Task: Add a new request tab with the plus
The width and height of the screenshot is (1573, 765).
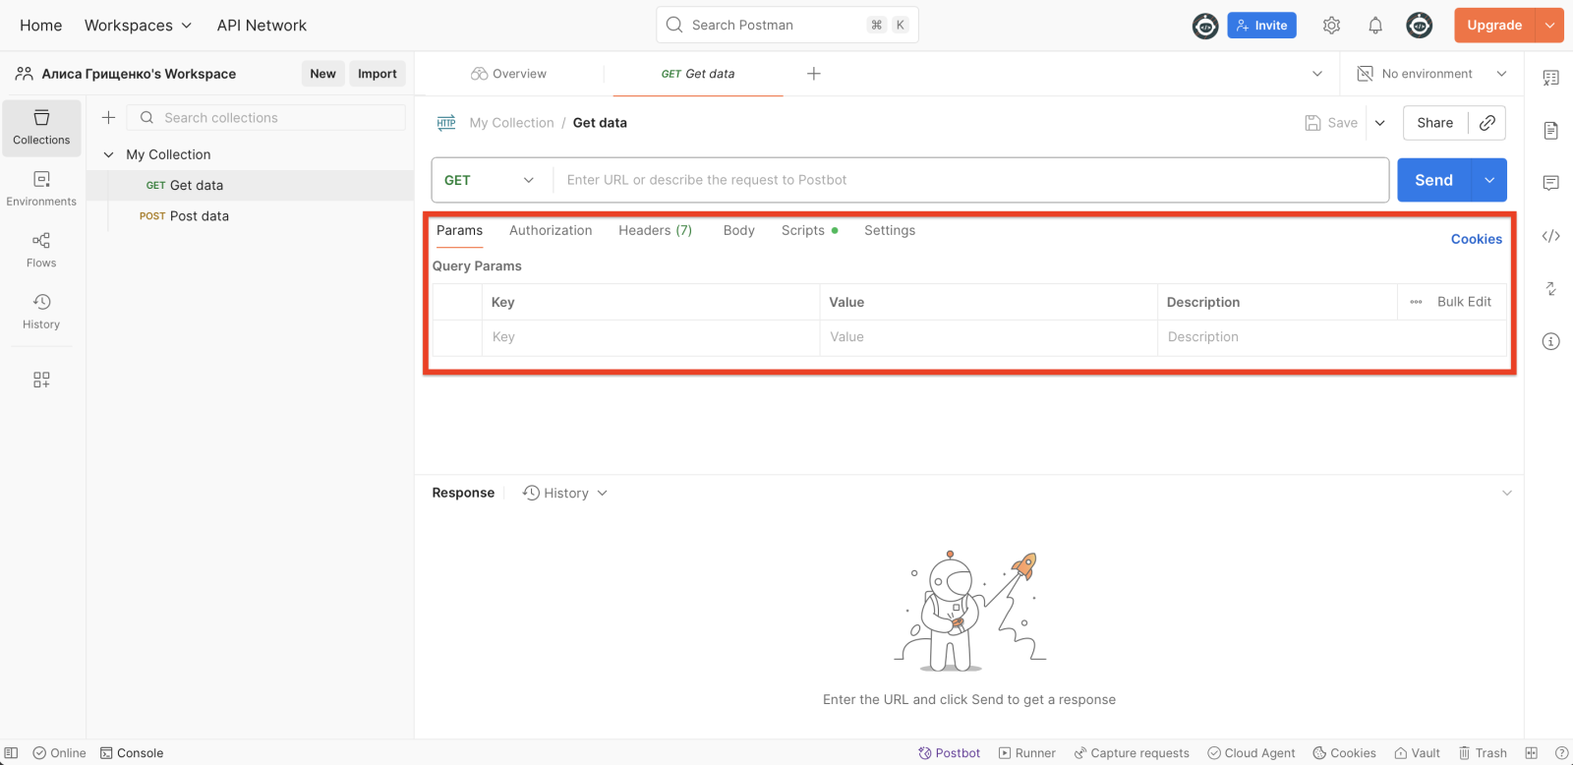Action: coord(814,74)
